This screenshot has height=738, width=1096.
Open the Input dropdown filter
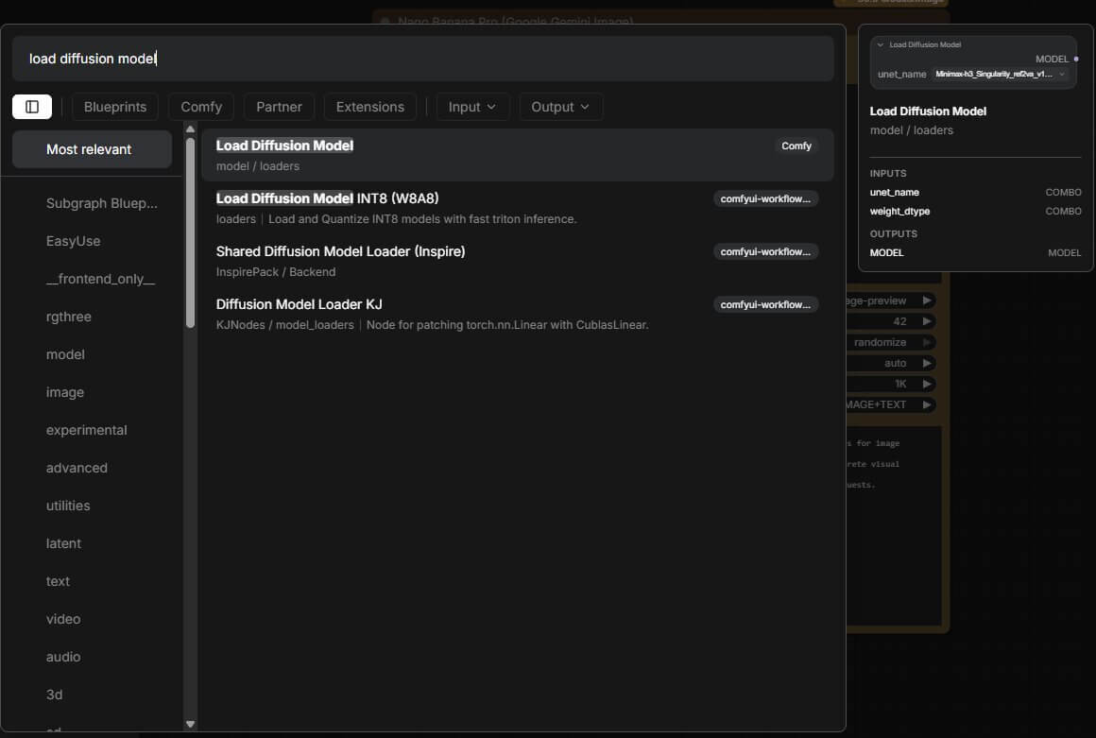[472, 107]
